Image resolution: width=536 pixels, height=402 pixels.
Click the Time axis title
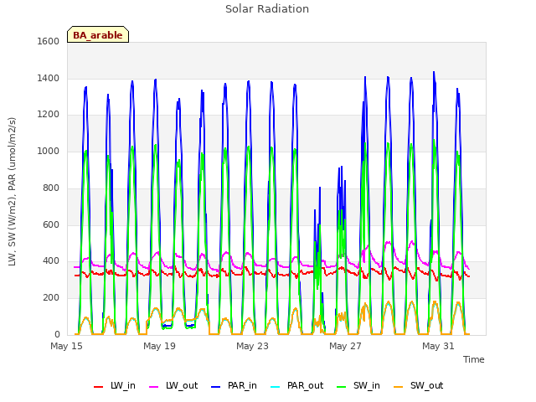tap(473, 359)
